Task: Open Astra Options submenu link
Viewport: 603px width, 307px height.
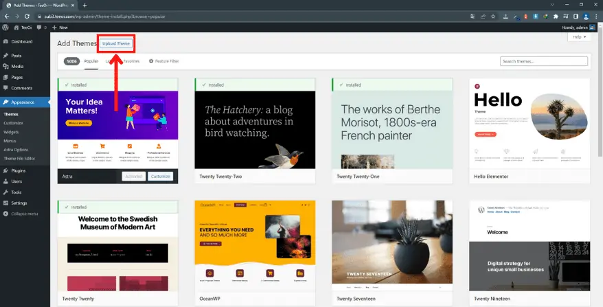Action: click(16, 150)
